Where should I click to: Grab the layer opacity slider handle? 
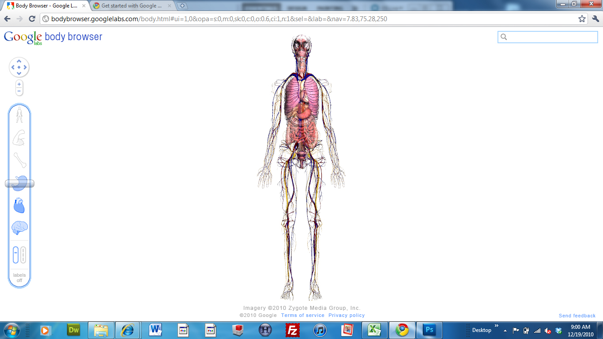click(x=19, y=184)
